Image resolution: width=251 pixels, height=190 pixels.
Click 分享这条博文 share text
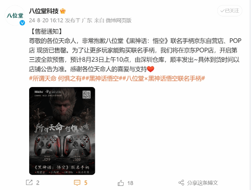coord(203,183)
